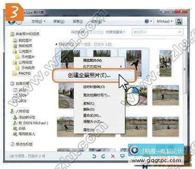This screenshot has width=195, height=169.
Task: Select 我的图片 in the folder tree
Action: (x=25, y=41)
